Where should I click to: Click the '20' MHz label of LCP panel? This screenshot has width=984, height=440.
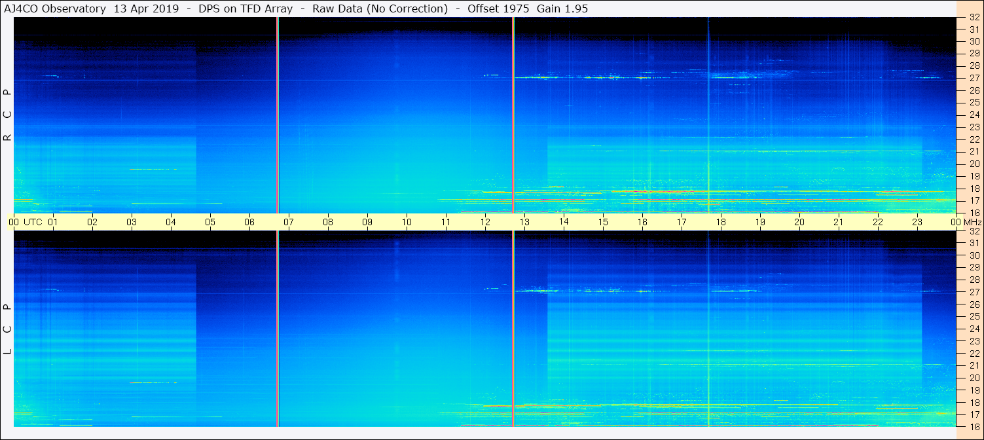974,378
